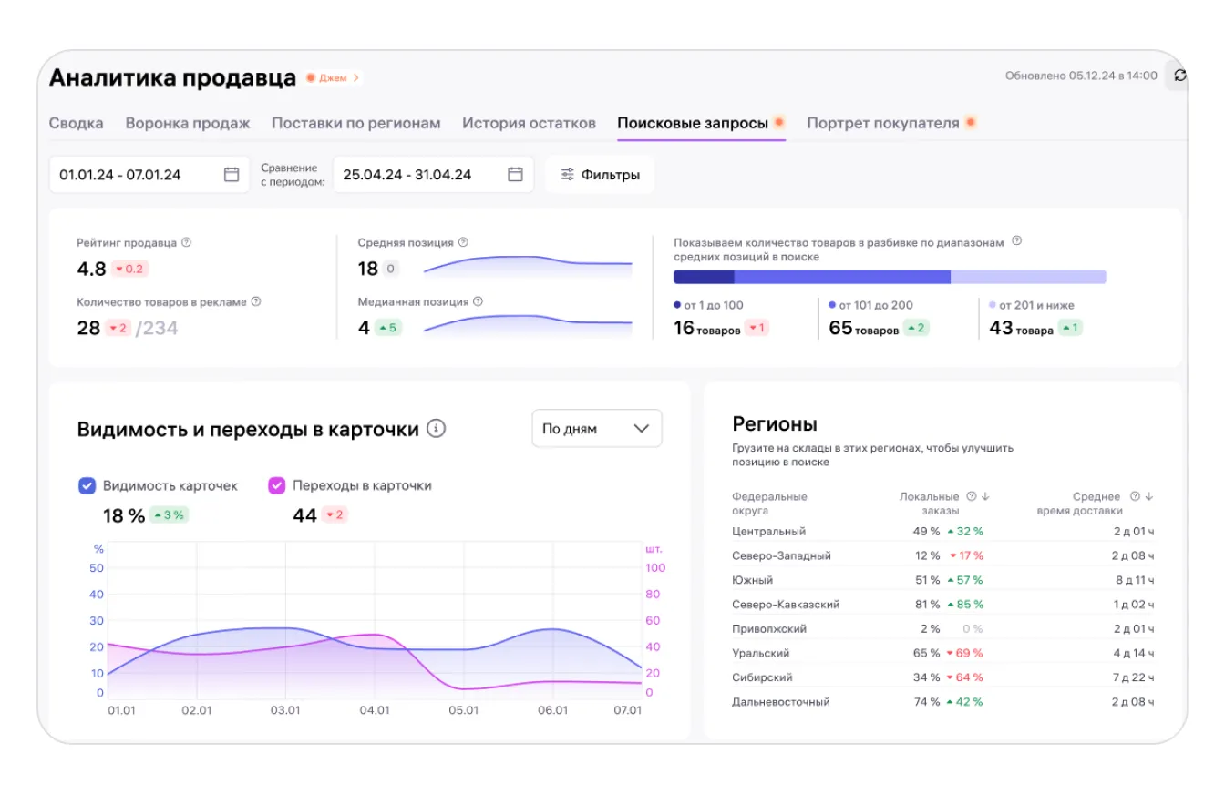Click help icon beside Средняя позиция
Image resolution: width=1225 pixels, height=794 pixels.
(463, 243)
